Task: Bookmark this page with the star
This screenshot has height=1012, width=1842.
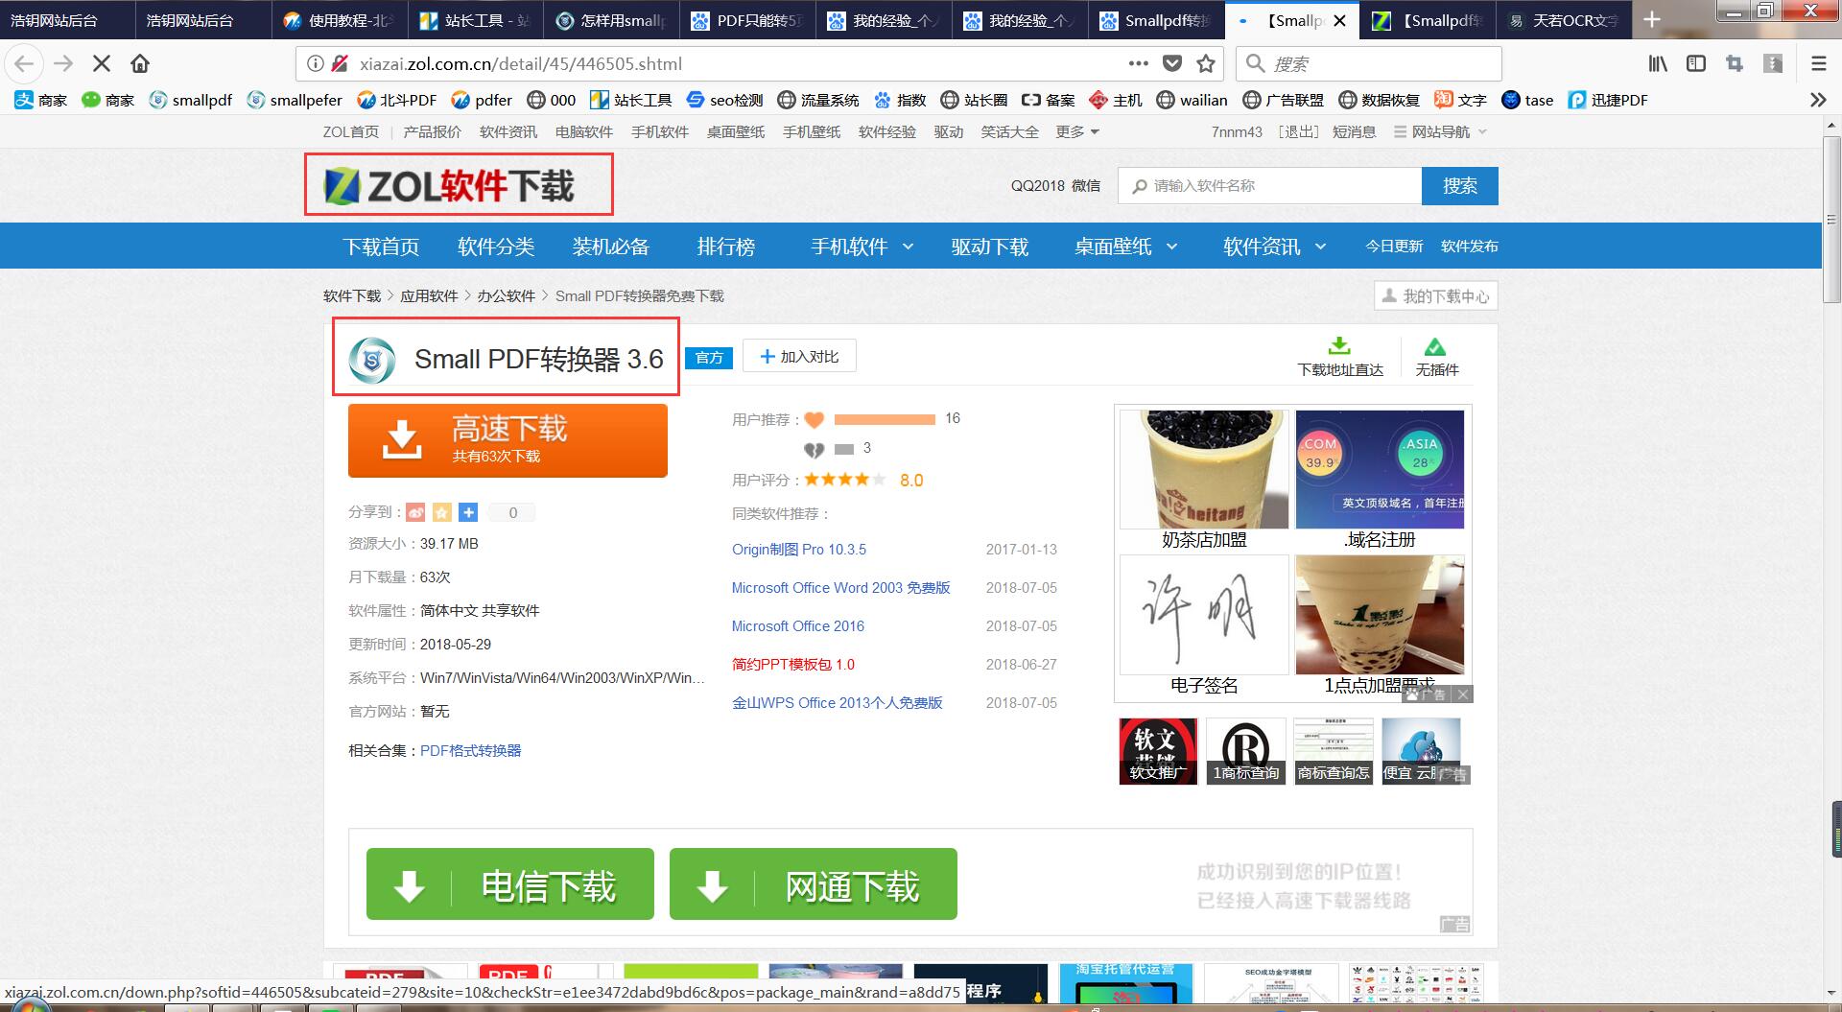Action: (x=1206, y=63)
